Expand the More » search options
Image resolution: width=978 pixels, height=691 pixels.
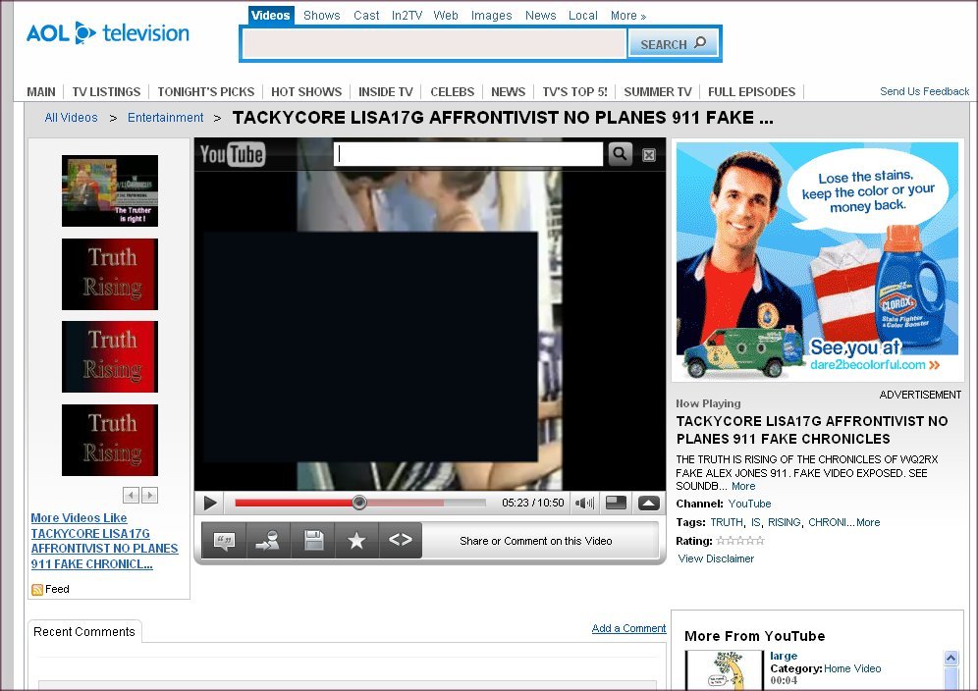click(x=628, y=16)
